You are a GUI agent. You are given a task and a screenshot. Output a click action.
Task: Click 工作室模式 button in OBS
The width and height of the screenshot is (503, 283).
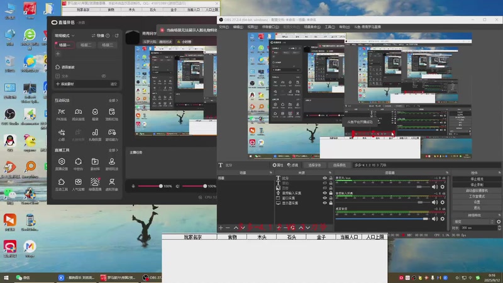(477, 196)
